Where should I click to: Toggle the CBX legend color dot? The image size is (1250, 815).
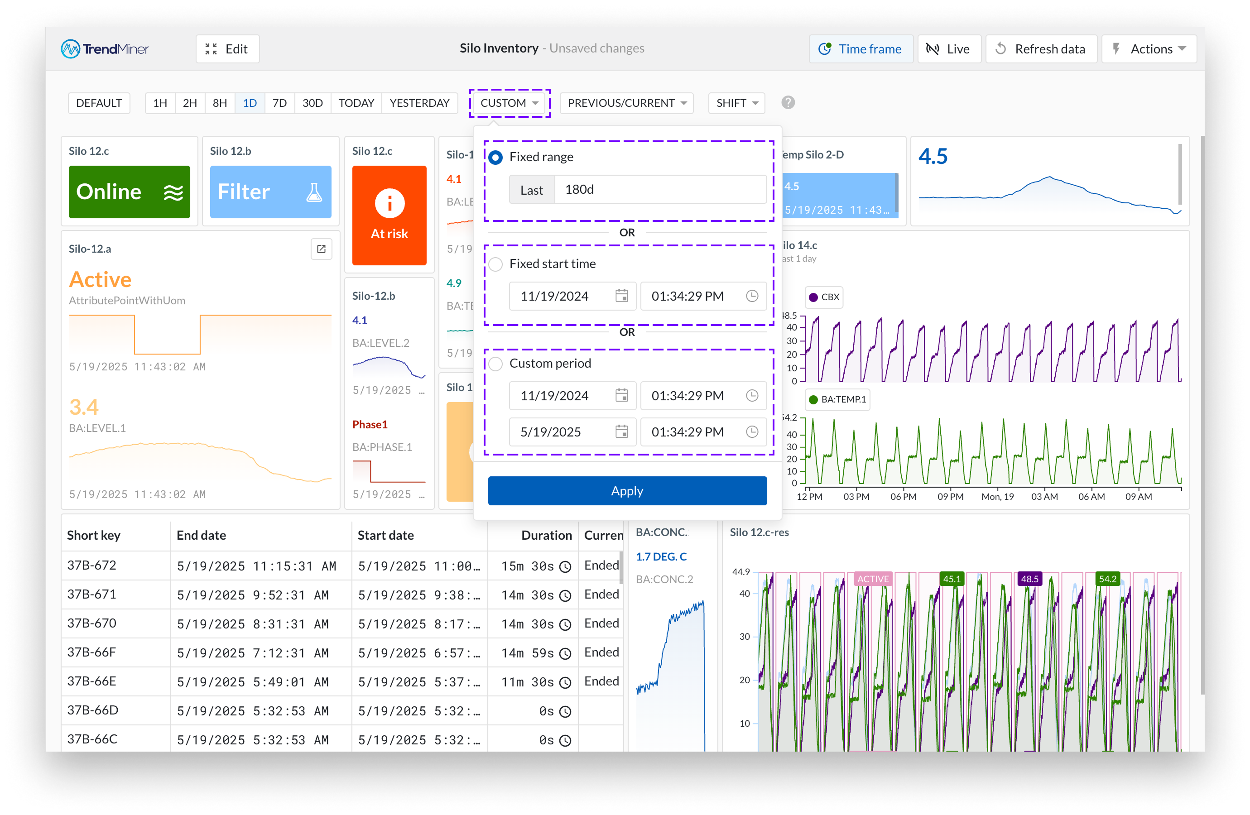[x=813, y=297]
